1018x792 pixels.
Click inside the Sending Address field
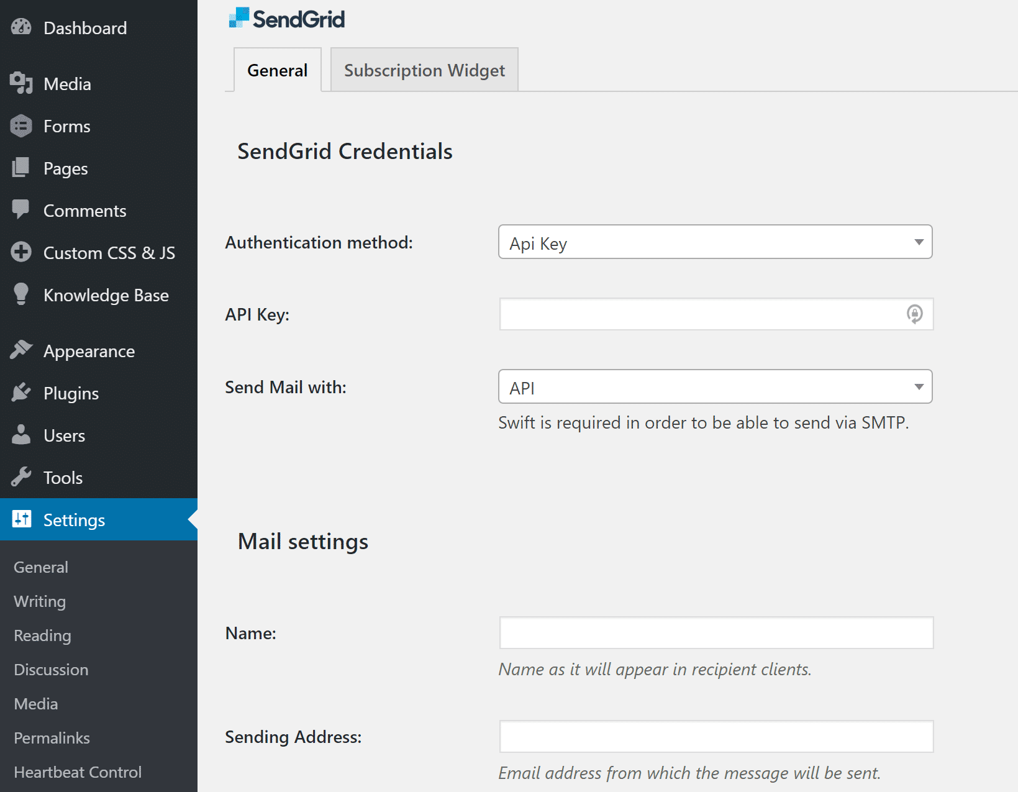pyautogui.click(x=714, y=736)
